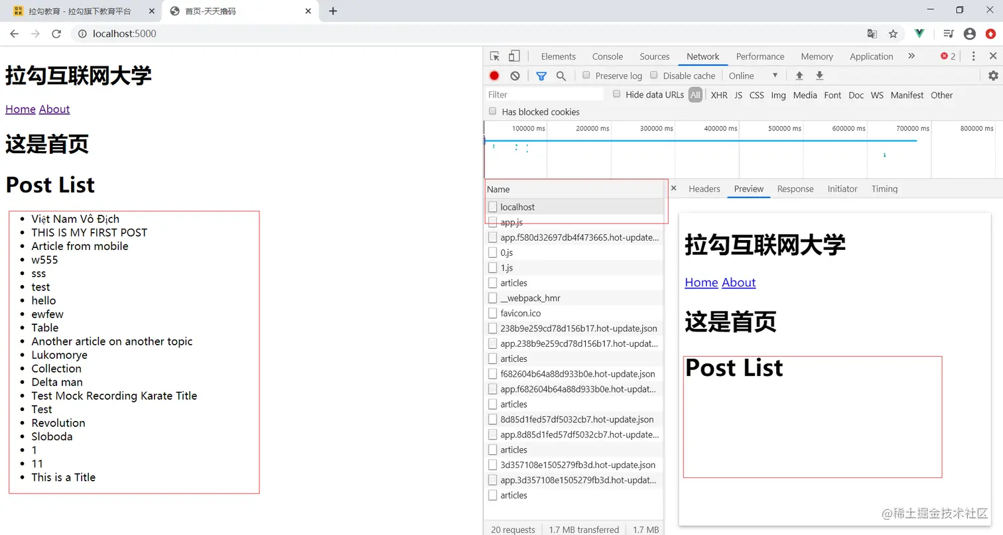Enable Has blocked cookies filter
This screenshot has width=1003, height=535.
(492, 111)
